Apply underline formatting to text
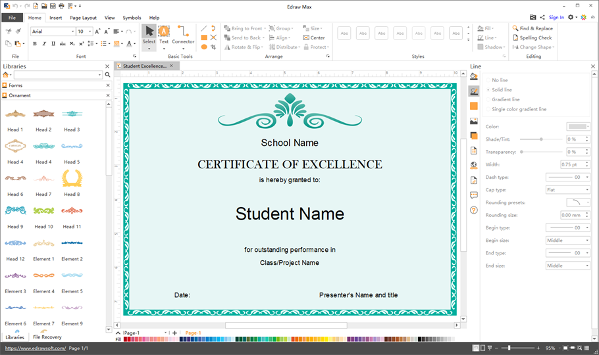 pos(53,44)
